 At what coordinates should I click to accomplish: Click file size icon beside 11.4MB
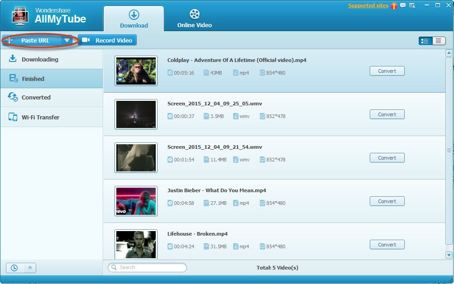(x=206, y=159)
